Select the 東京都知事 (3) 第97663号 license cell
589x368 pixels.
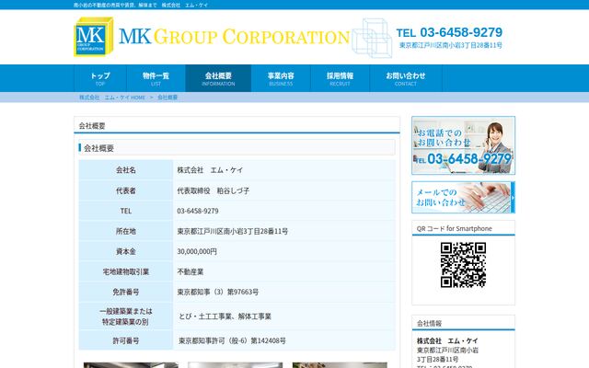click(284, 293)
